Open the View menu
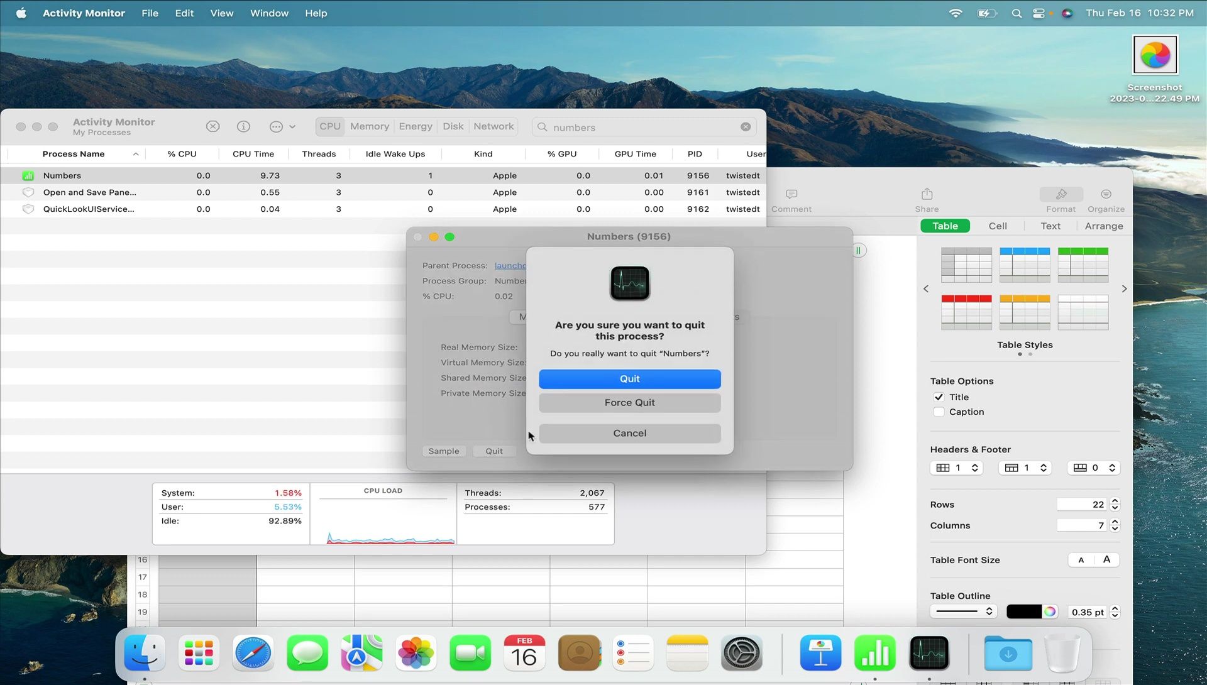This screenshot has width=1207, height=685. click(221, 13)
